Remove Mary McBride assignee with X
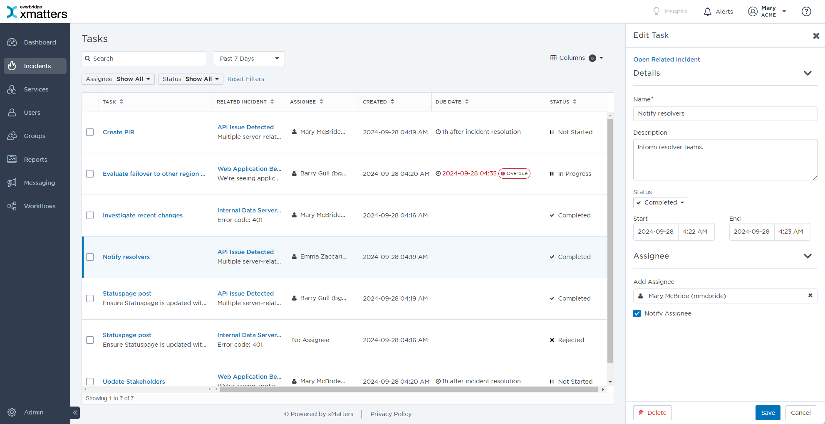 coord(810,296)
